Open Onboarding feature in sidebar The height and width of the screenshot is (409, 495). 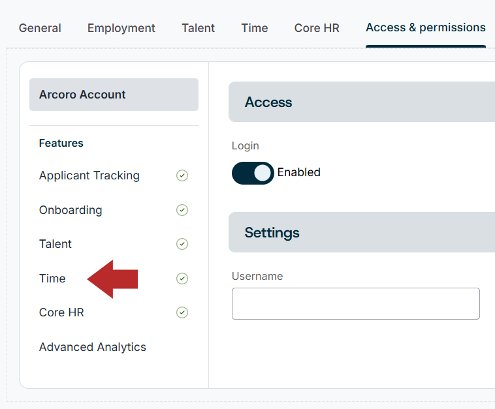[x=71, y=210]
